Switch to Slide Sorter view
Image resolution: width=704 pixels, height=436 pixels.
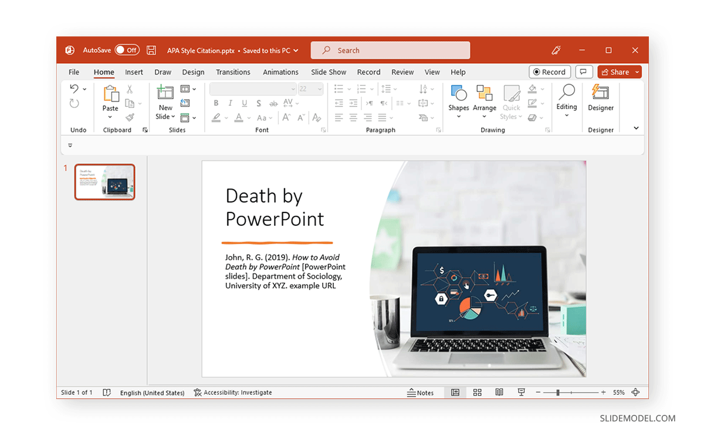[x=477, y=393]
